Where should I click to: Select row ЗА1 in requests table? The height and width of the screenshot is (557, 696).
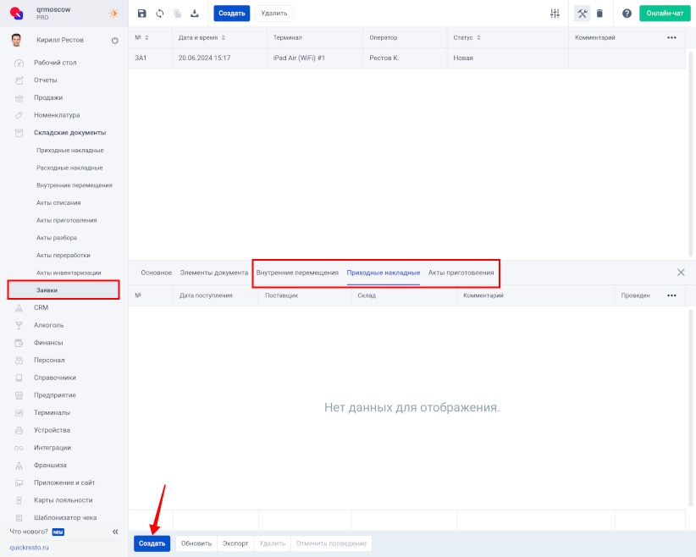407,58
